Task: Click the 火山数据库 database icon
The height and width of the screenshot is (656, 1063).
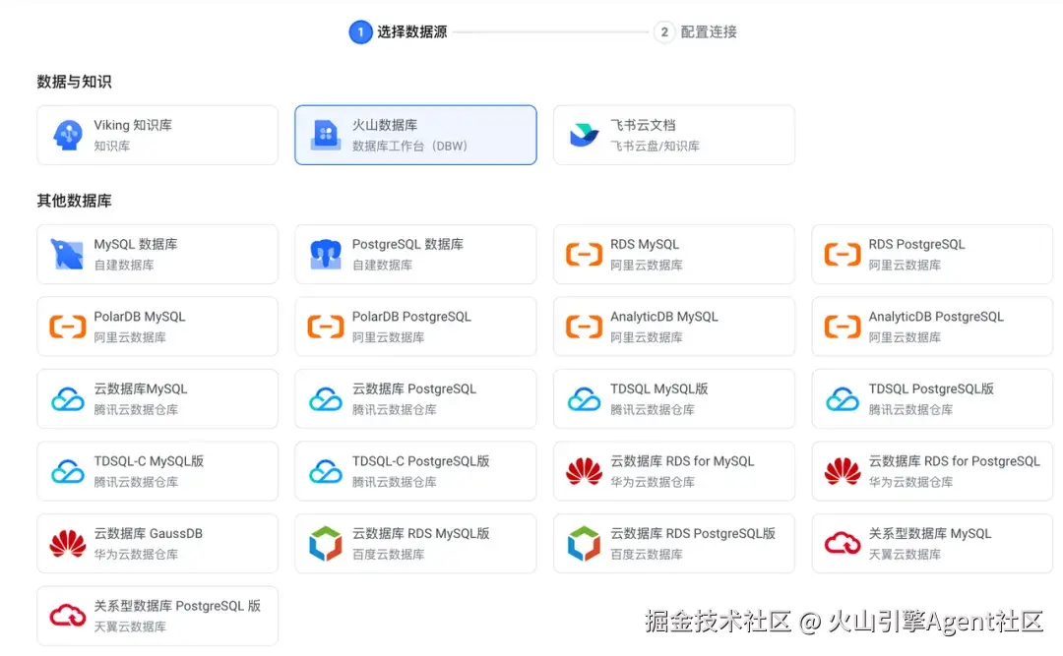Action: point(326,135)
